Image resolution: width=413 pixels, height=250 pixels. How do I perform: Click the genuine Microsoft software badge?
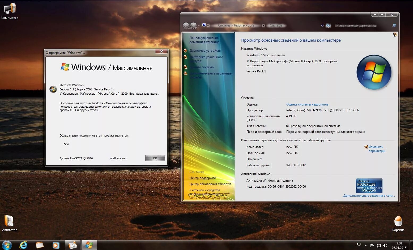coord(369,186)
